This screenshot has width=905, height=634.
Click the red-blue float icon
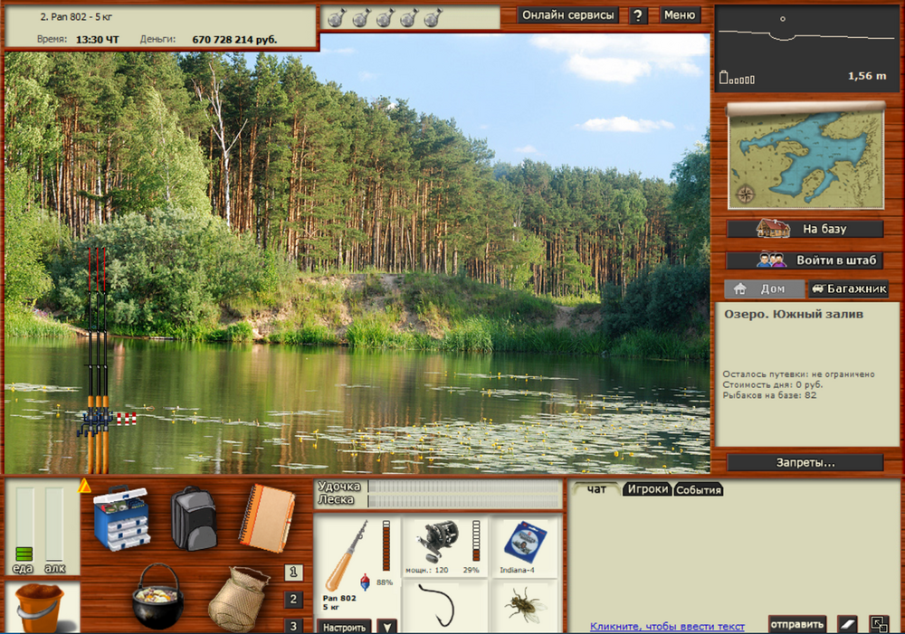[365, 582]
